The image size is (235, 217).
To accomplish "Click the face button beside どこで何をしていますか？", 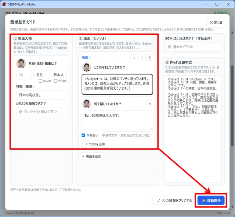I will click(87, 67).
